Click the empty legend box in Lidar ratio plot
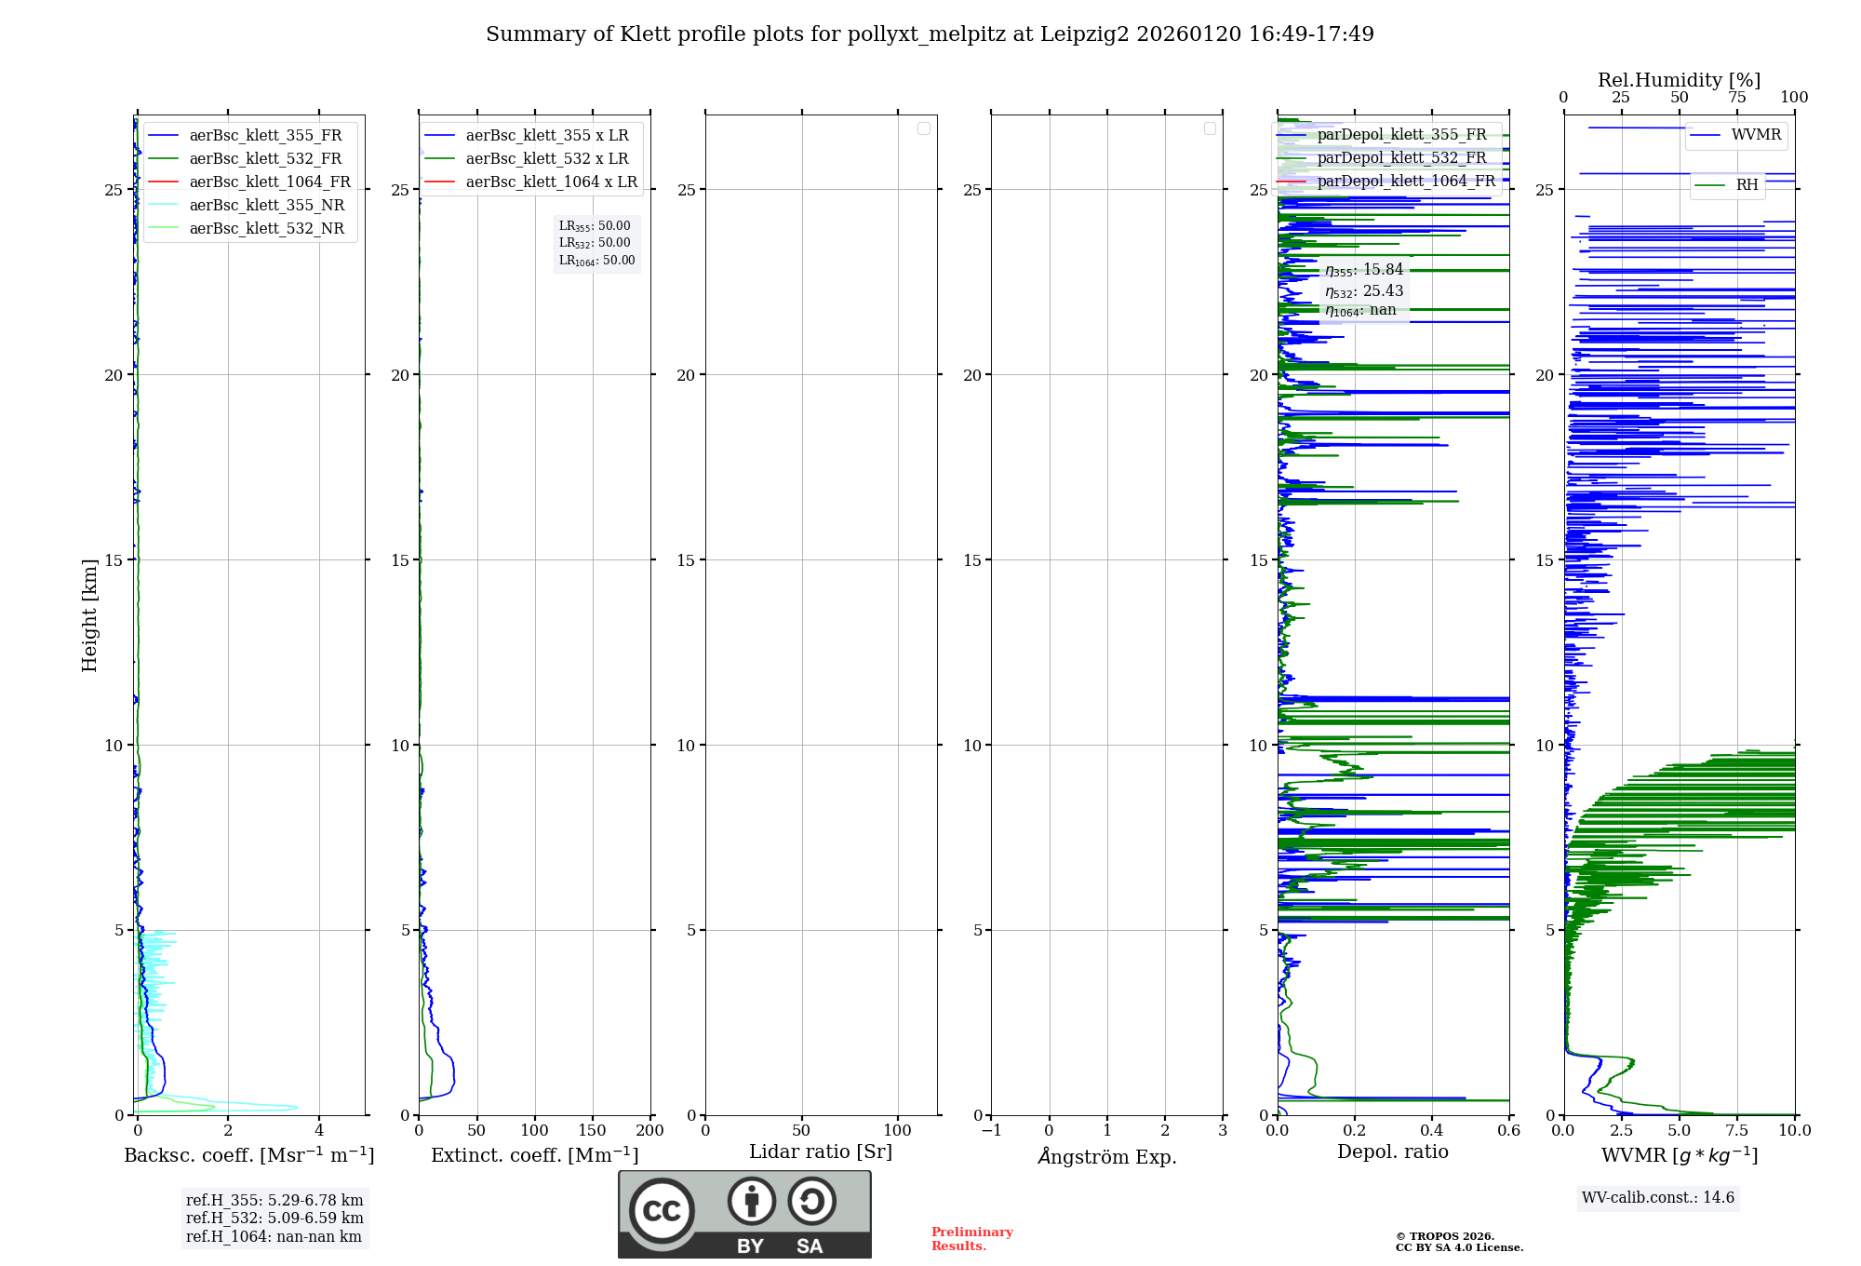Image resolution: width=1861 pixels, height=1266 pixels. 923,128
